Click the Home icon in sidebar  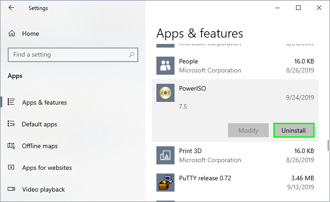12,34
